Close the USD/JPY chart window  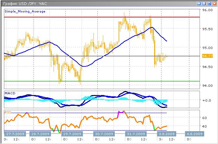coord(214,3)
